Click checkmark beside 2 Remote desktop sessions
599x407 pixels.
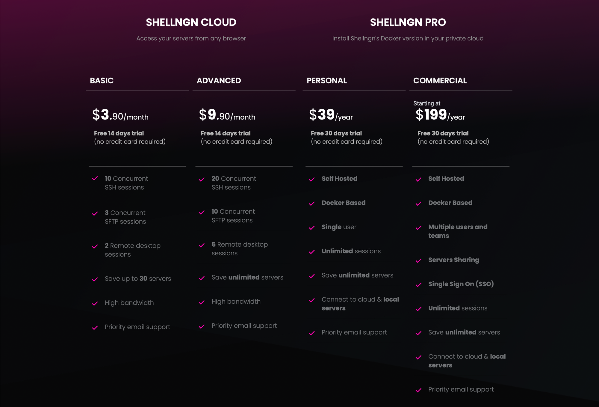[95, 247]
